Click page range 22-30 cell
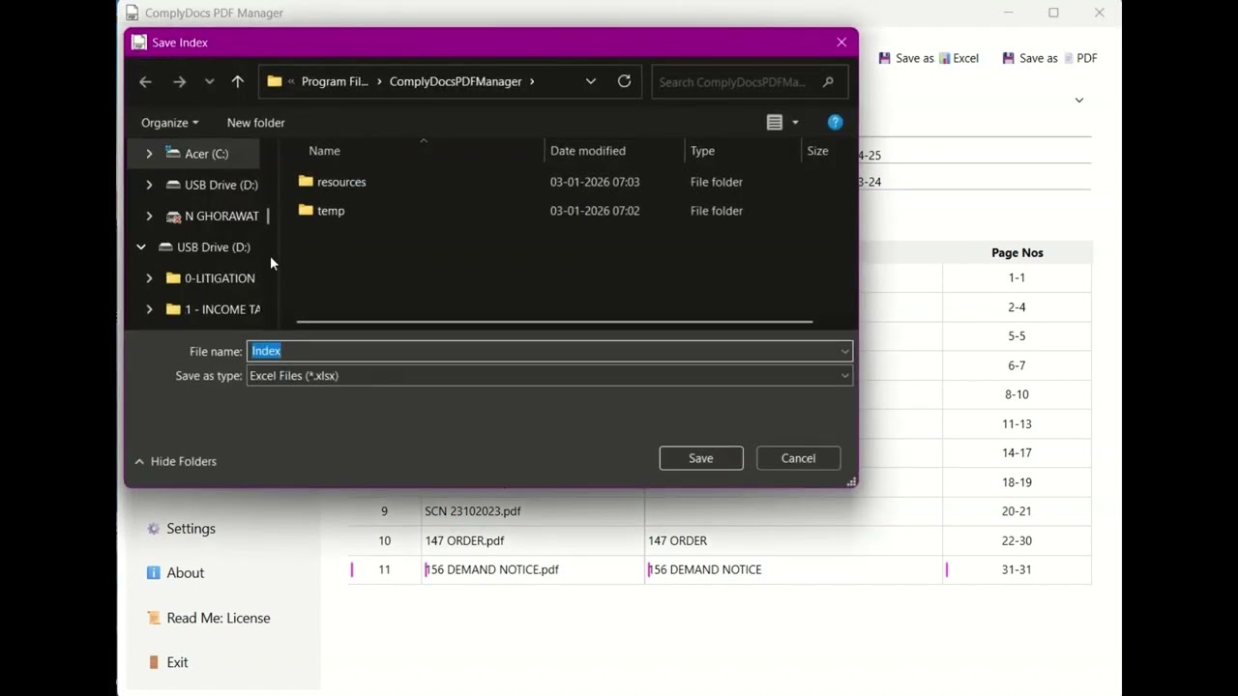This screenshot has width=1238, height=696. 1017,540
